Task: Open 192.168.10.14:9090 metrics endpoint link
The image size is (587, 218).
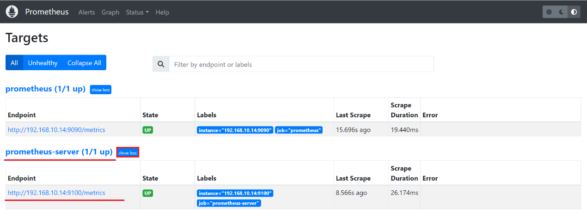Action: pyautogui.click(x=56, y=130)
